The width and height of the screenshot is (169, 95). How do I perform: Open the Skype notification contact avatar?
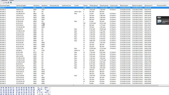pyautogui.click(x=159, y=22)
